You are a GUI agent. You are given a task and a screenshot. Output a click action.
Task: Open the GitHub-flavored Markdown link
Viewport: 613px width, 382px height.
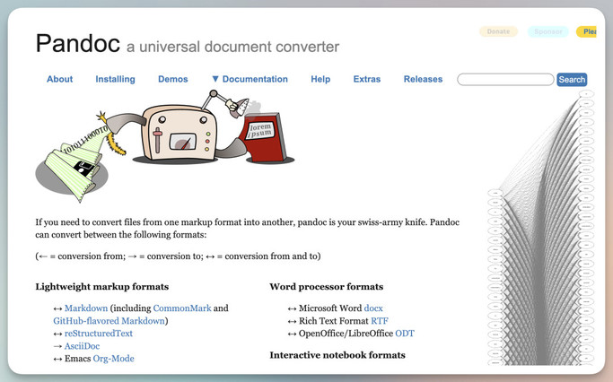pyautogui.click(x=109, y=321)
